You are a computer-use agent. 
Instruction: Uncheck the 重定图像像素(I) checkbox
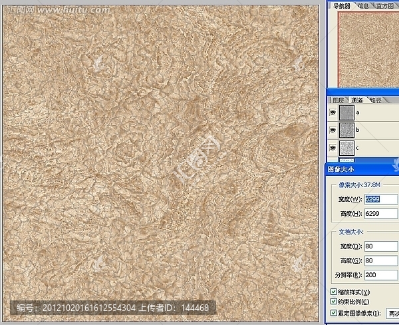click(334, 313)
